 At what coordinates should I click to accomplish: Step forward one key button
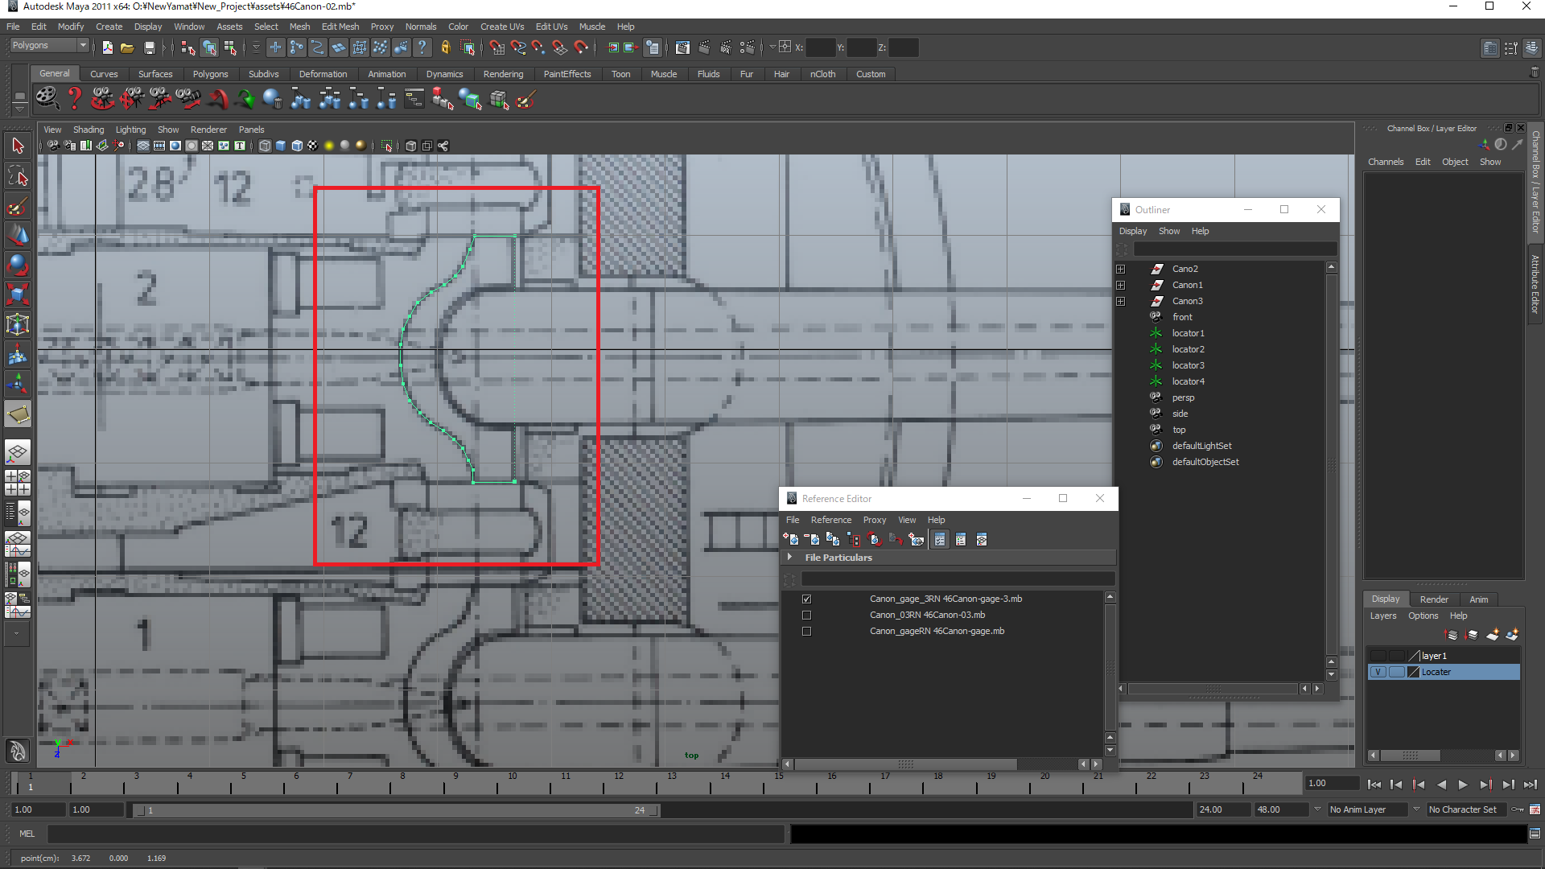coord(1485,785)
